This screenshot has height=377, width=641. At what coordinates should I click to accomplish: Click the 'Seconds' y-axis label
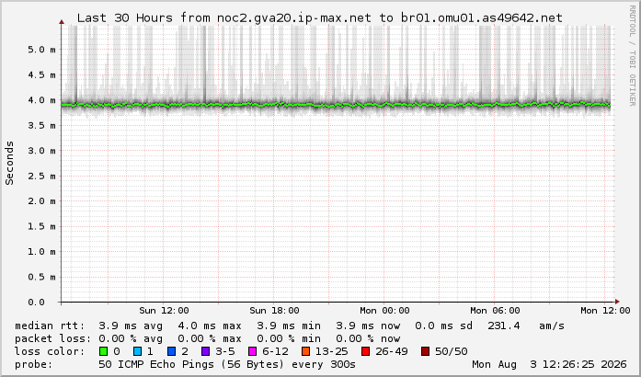click(9, 163)
